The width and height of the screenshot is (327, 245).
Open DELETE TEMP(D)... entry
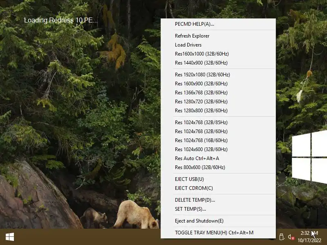(218, 200)
